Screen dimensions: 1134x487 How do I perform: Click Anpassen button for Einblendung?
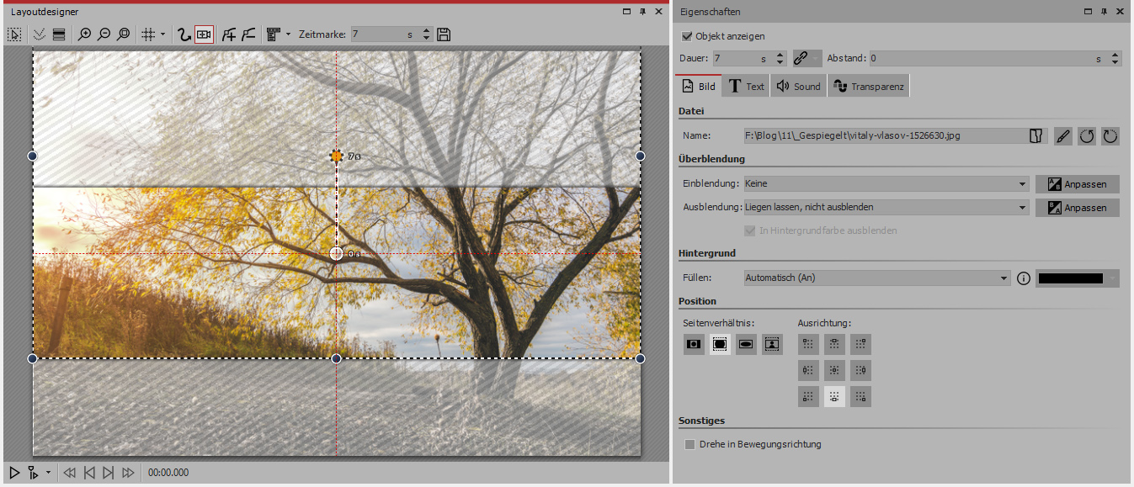(1078, 183)
